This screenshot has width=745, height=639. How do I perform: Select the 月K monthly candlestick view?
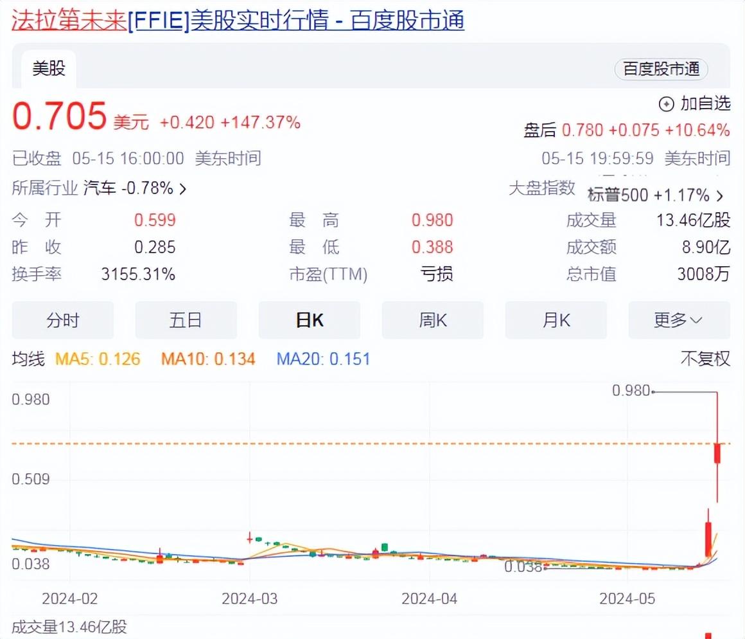pyautogui.click(x=556, y=320)
